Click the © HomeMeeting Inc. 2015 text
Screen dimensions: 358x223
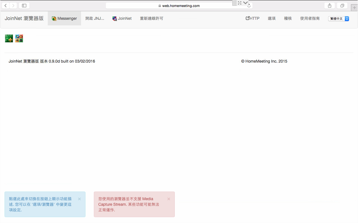(x=264, y=61)
